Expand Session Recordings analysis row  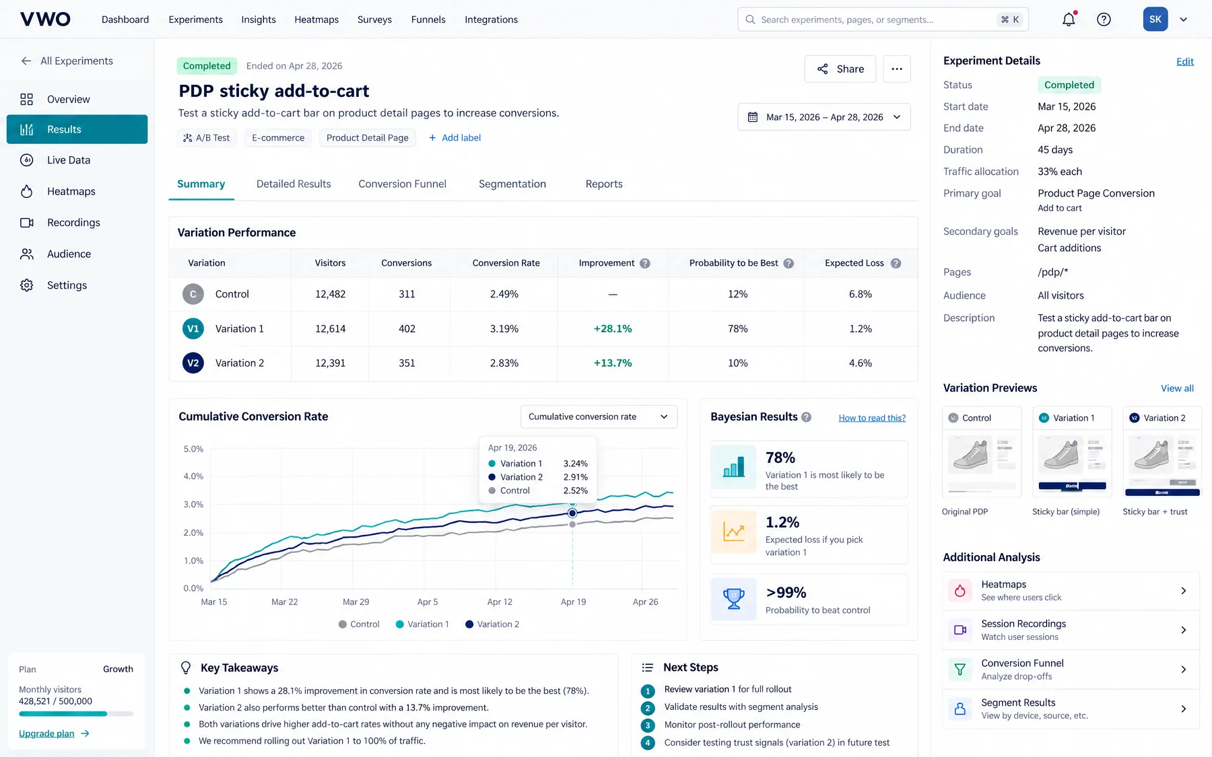1071,630
